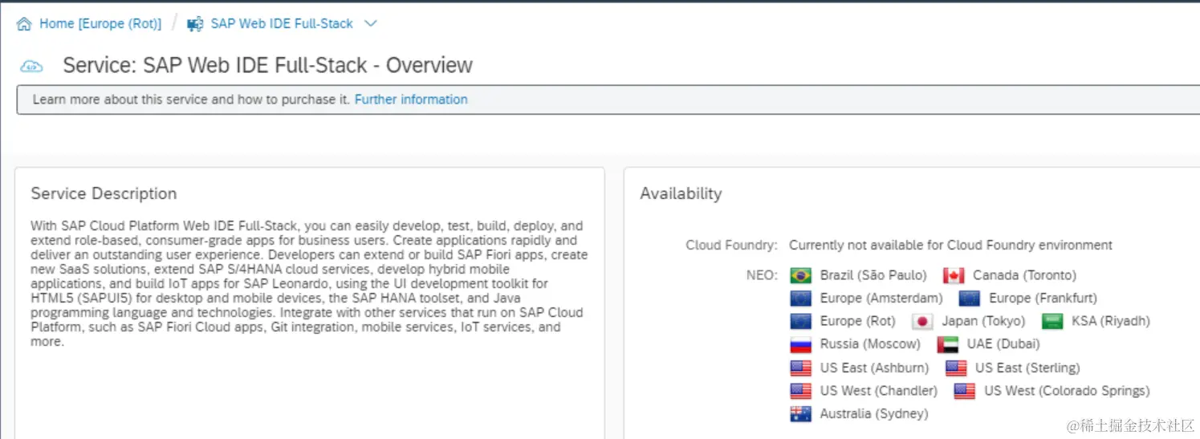Click the cloud code icon beside service title
Viewport: 1200px width, 439px height.
point(31,66)
